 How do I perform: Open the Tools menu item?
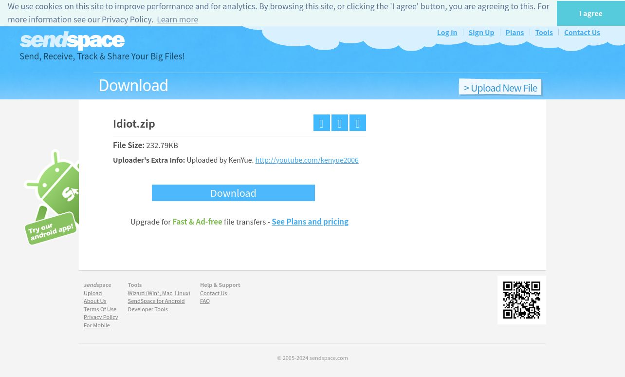tap(544, 32)
